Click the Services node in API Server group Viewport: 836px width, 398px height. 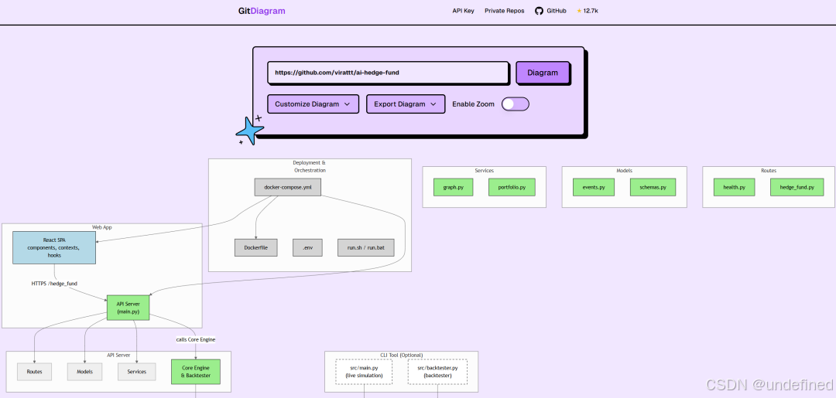pos(136,372)
